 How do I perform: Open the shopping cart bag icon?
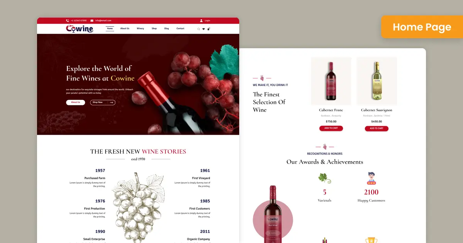pos(209,29)
